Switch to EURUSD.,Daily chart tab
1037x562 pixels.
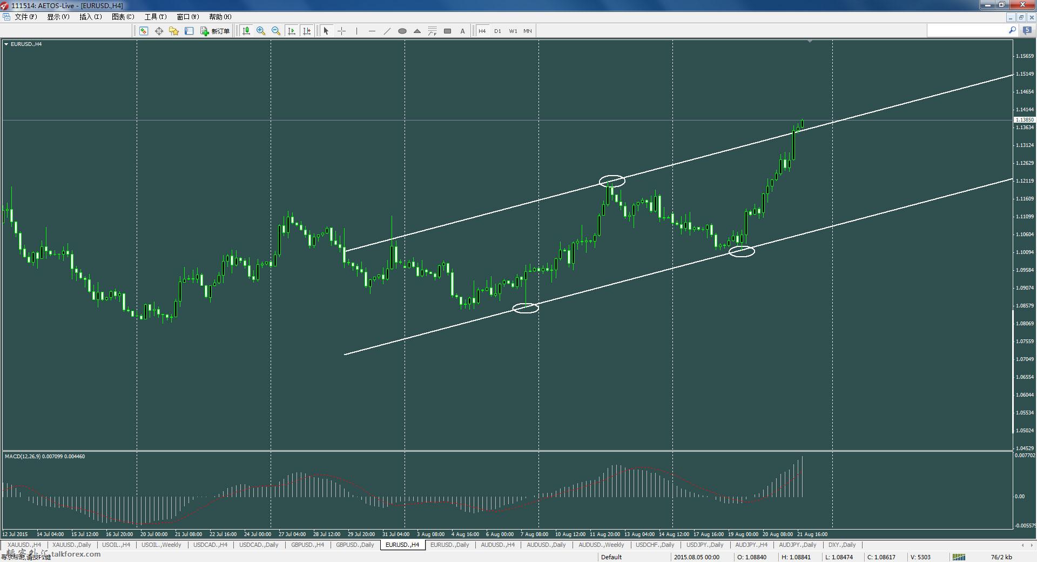[449, 545]
